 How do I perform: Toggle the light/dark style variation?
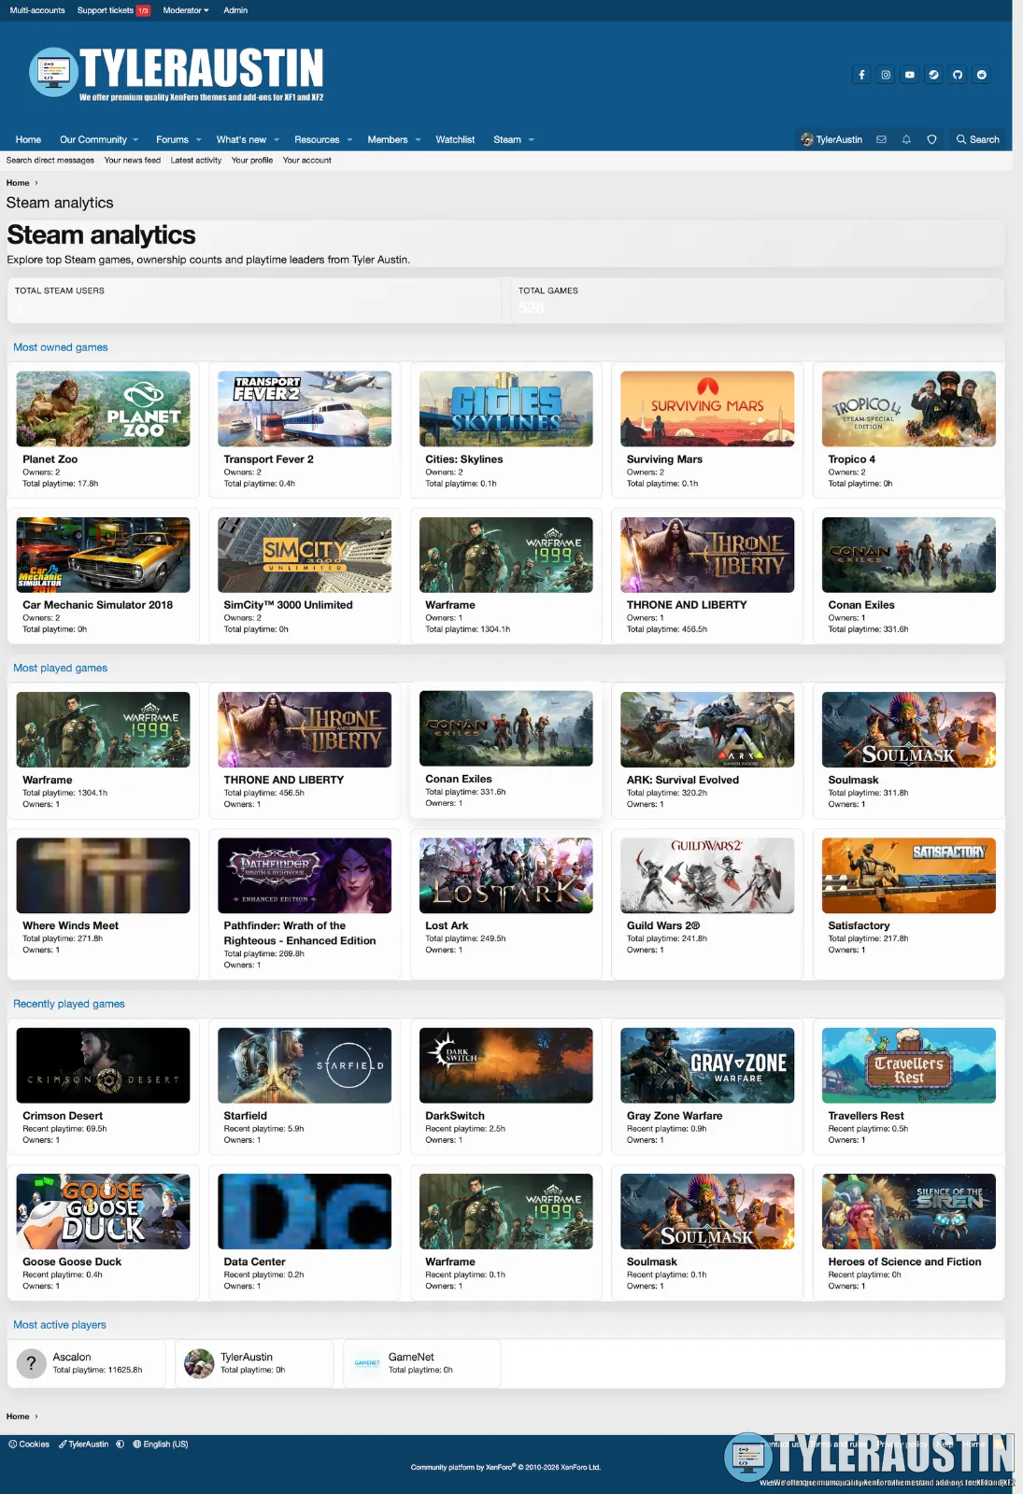tap(120, 1445)
